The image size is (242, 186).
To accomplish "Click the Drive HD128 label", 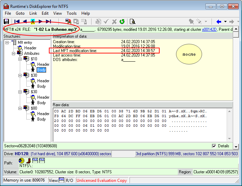I will 22,154.
